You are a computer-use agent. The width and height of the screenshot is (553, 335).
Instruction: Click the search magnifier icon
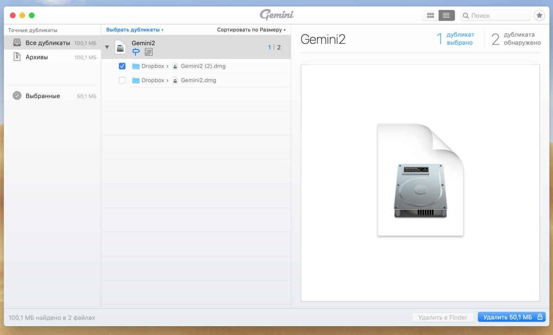click(466, 16)
